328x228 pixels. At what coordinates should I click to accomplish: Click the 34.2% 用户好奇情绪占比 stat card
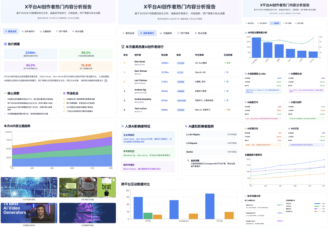(x=31, y=66)
